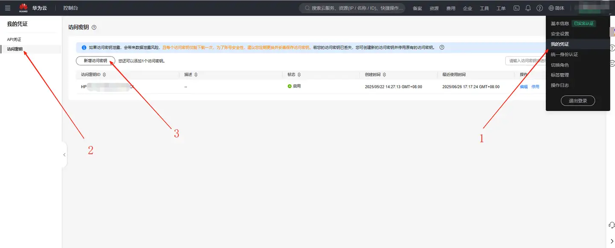Screen dimensions: 615x248
Task: Expand the right side panel arrow
Action: point(612,241)
